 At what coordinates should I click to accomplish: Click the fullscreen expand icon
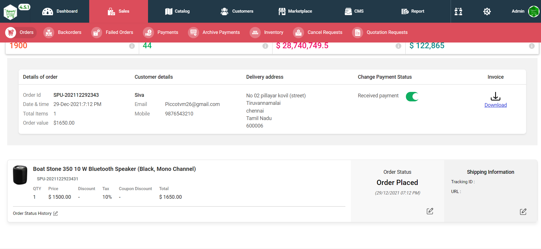(458, 11)
